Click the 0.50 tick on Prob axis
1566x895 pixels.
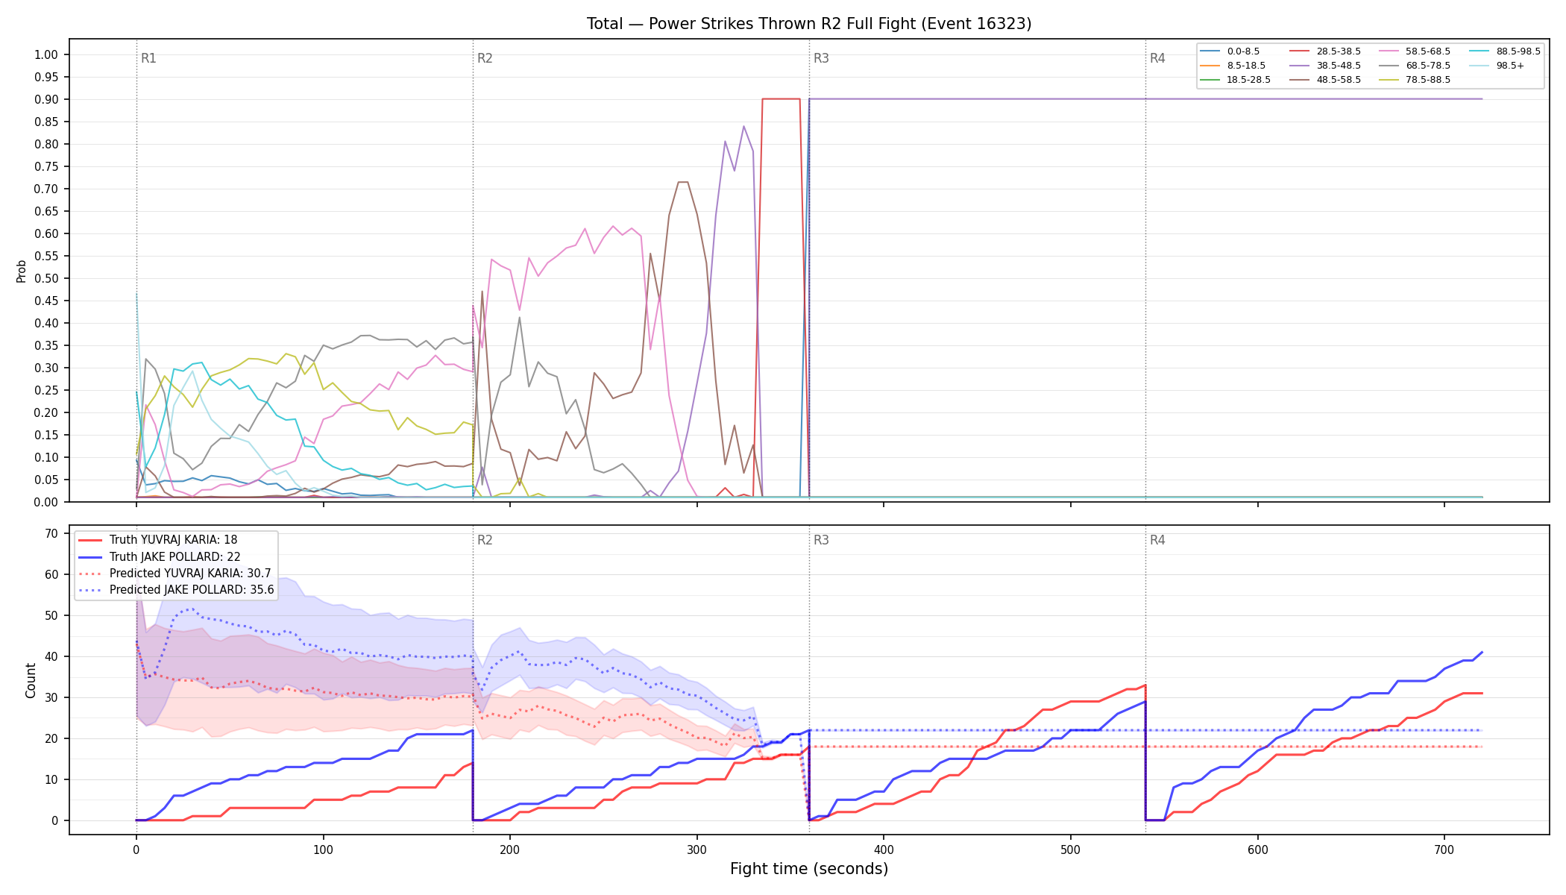[46, 278]
